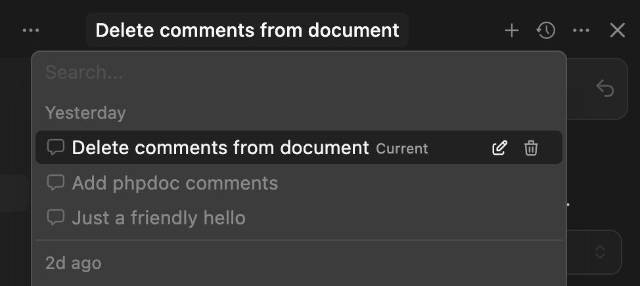The image size is (640, 286).
Task: Select Delete comments from document history entry
Action: 220,148
